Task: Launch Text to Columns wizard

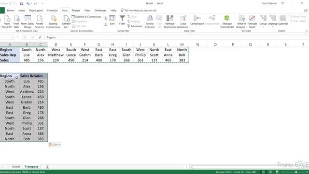Action: [150, 22]
